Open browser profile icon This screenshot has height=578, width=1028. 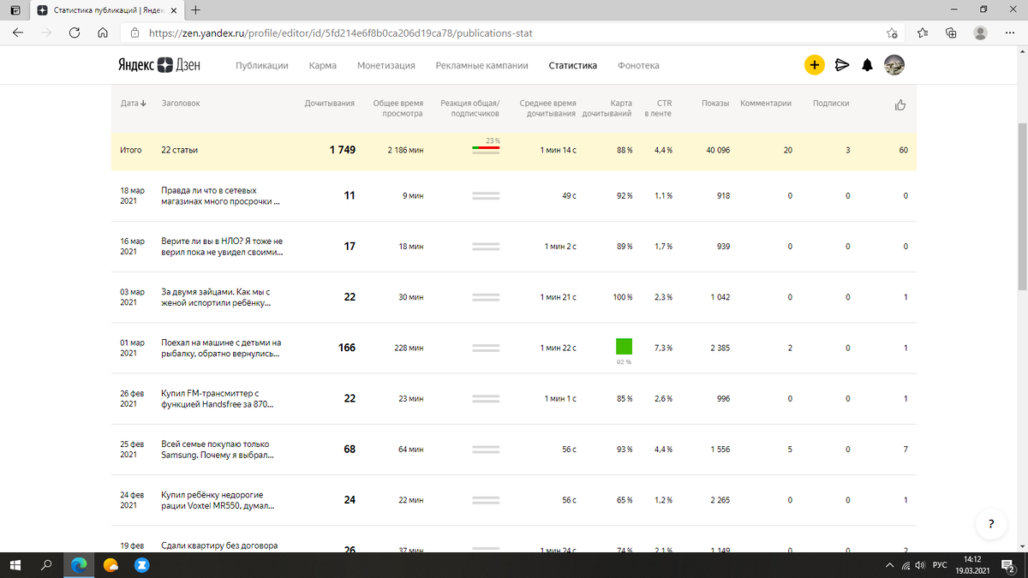click(980, 33)
